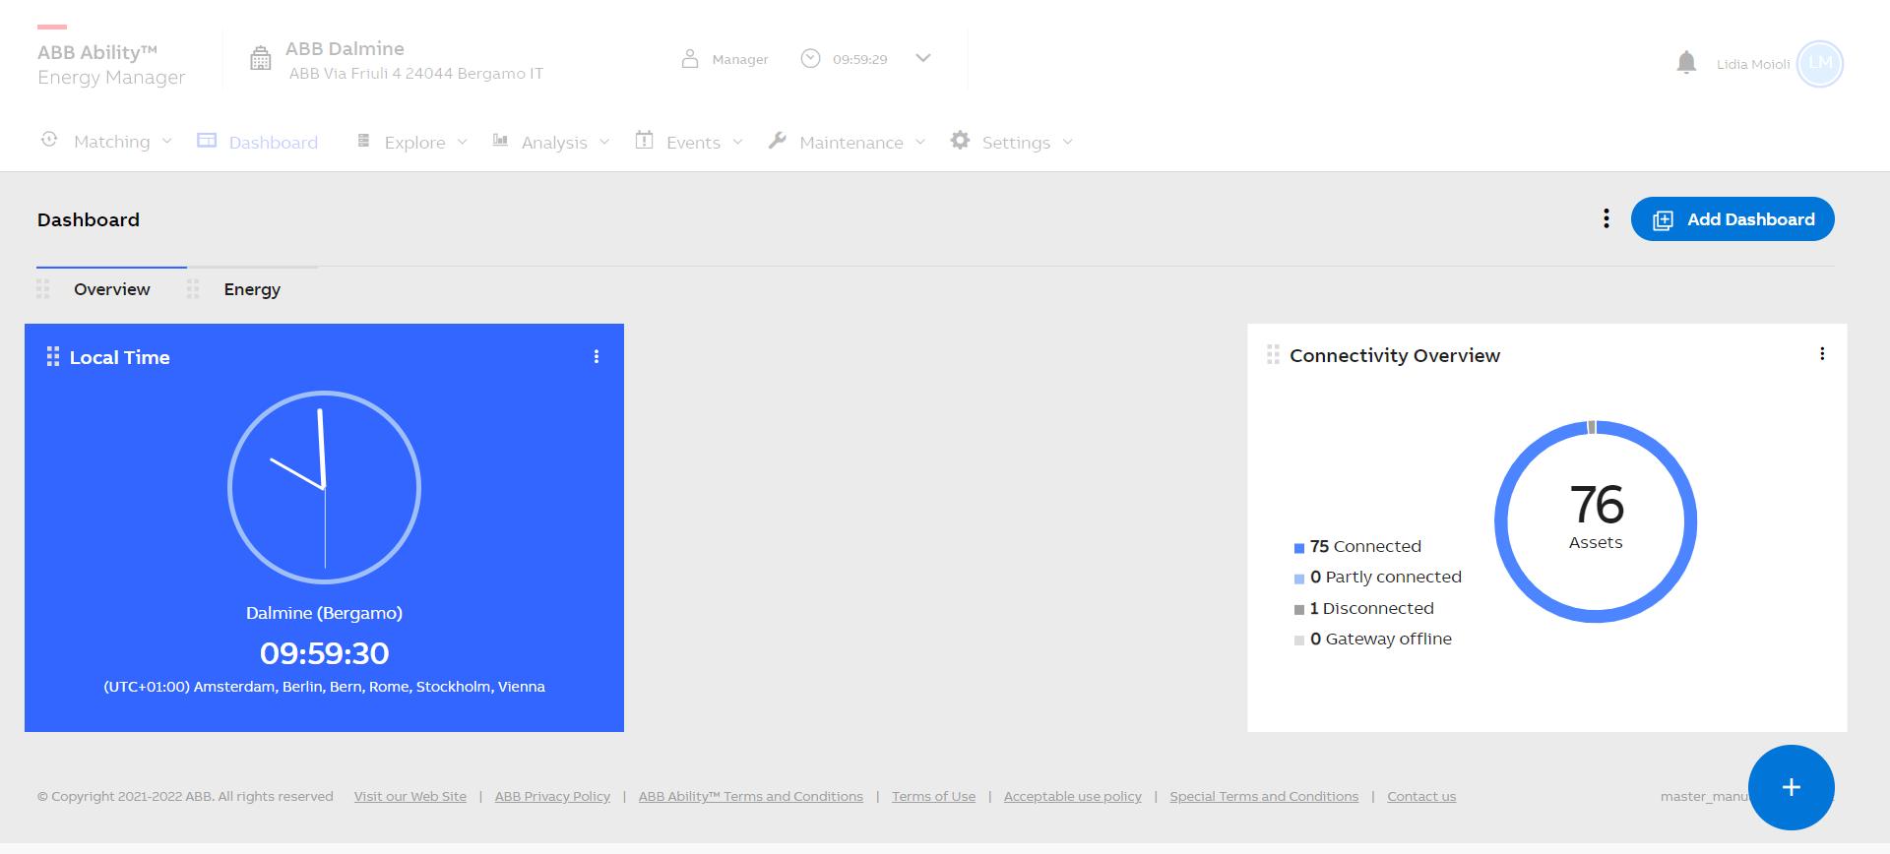
Task: Click the notification bell icon
Action: (x=1686, y=63)
